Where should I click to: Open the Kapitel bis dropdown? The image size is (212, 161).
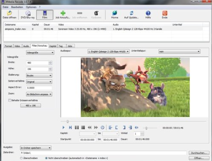pyautogui.click(x=110, y=134)
